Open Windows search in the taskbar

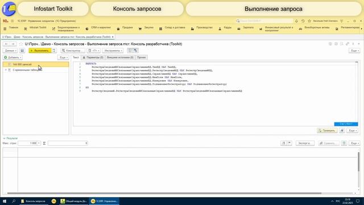[x=14, y=201]
